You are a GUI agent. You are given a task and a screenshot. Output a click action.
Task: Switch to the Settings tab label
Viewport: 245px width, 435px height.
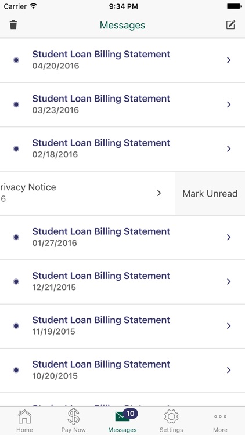pyautogui.click(x=171, y=430)
